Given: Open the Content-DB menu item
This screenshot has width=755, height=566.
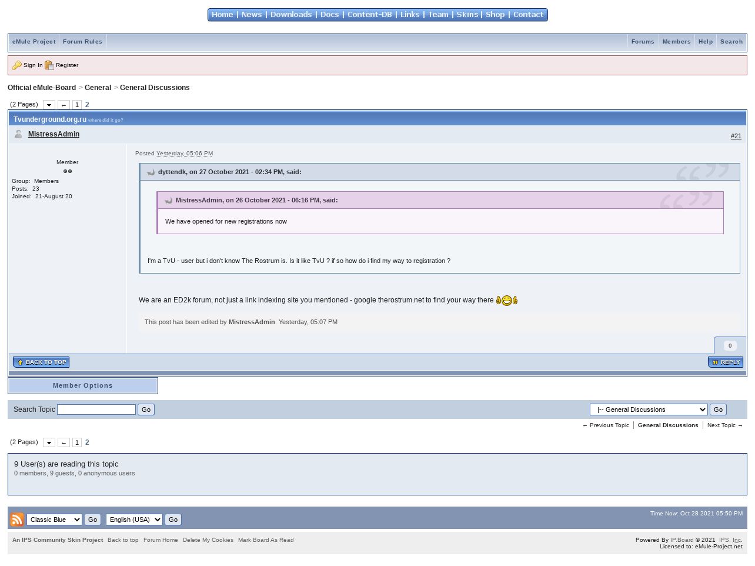Looking at the screenshot, I should click(370, 15).
